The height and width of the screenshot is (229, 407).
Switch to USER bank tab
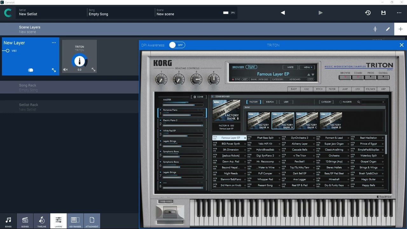coord(286,102)
